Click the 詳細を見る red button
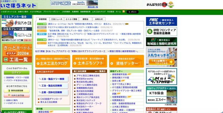 point(28,40)
